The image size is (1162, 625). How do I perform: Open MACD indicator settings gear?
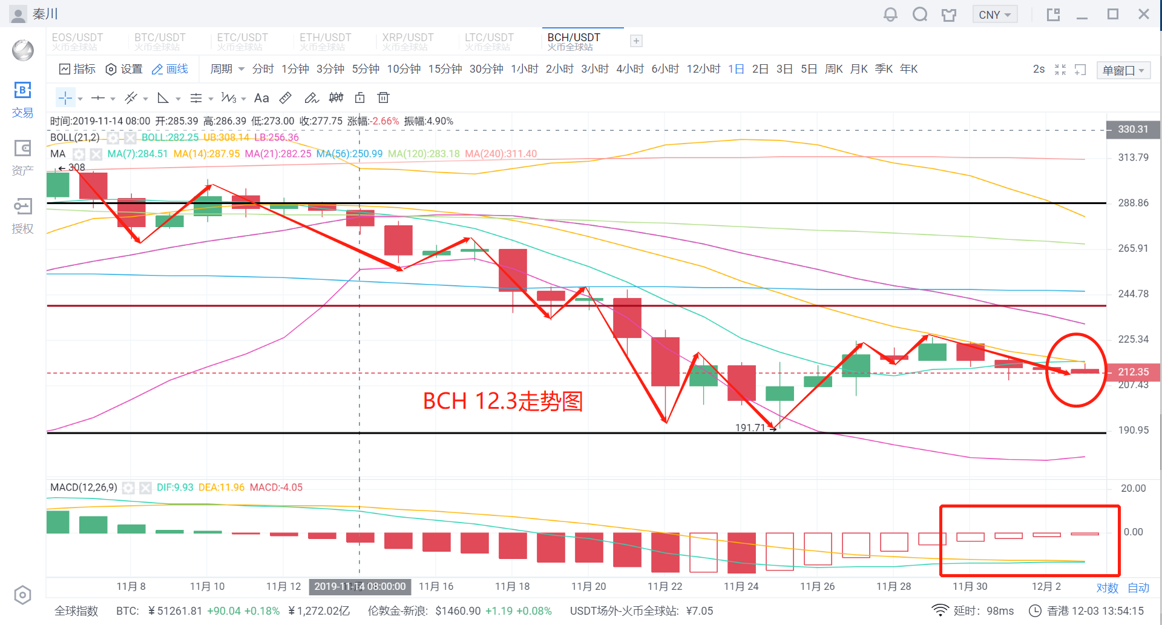128,488
